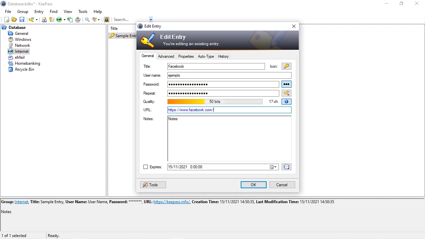Click the password Quality bar
The width and height of the screenshot is (425, 239).
(215, 102)
